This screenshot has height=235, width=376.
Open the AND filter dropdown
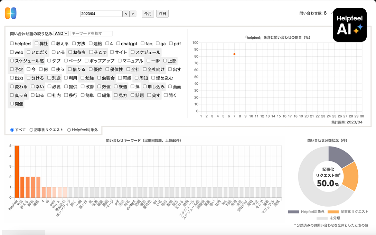[61, 33]
